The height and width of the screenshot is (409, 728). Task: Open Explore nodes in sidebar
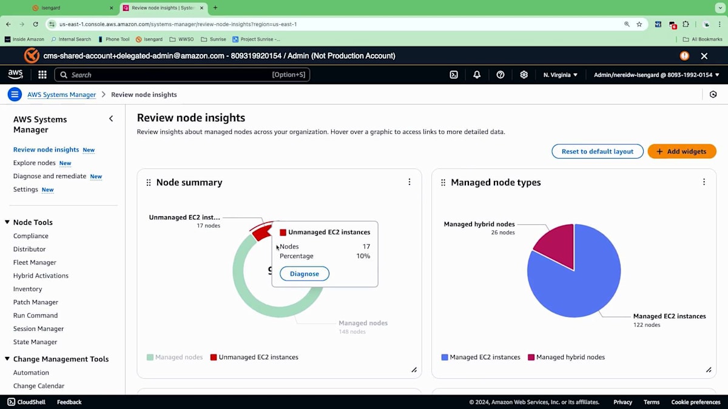tap(35, 163)
